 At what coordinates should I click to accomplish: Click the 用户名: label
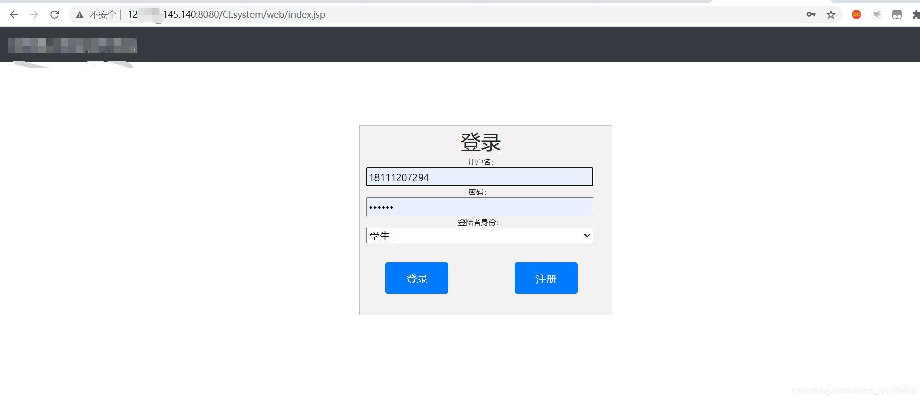(481, 162)
